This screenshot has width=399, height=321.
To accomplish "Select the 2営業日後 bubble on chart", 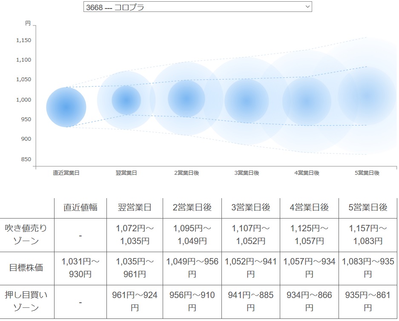I will click(x=187, y=99).
